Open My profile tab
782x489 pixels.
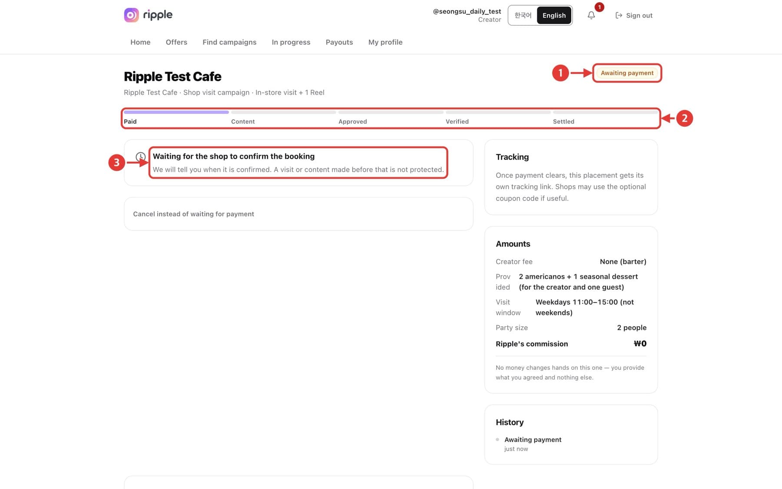[385, 42]
